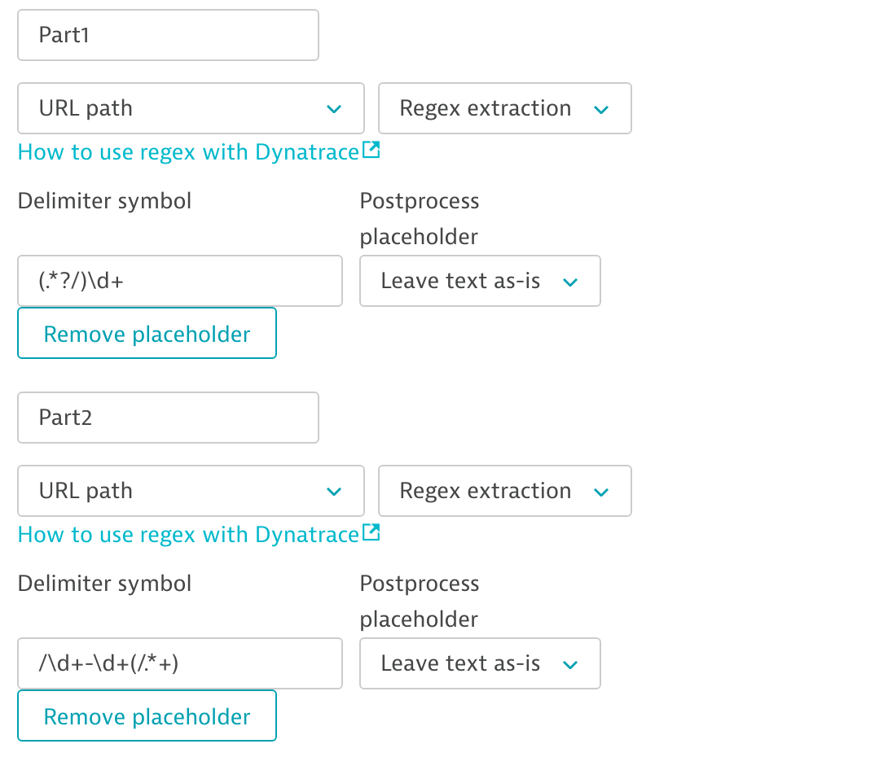The height and width of the screenshot is (757, 879).
Task: Open Part1's How to use regex link
Action: click(188, 152)
